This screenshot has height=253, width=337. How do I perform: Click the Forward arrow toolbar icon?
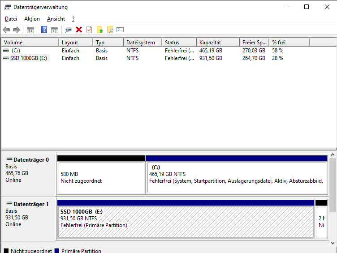point(16,30)
